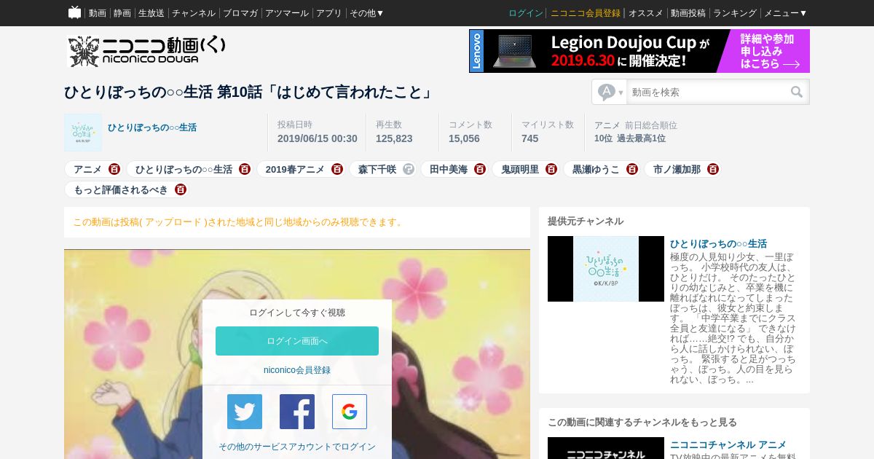Log in with the Facebook icon
874x459 pixels.
tap(297, 412)
